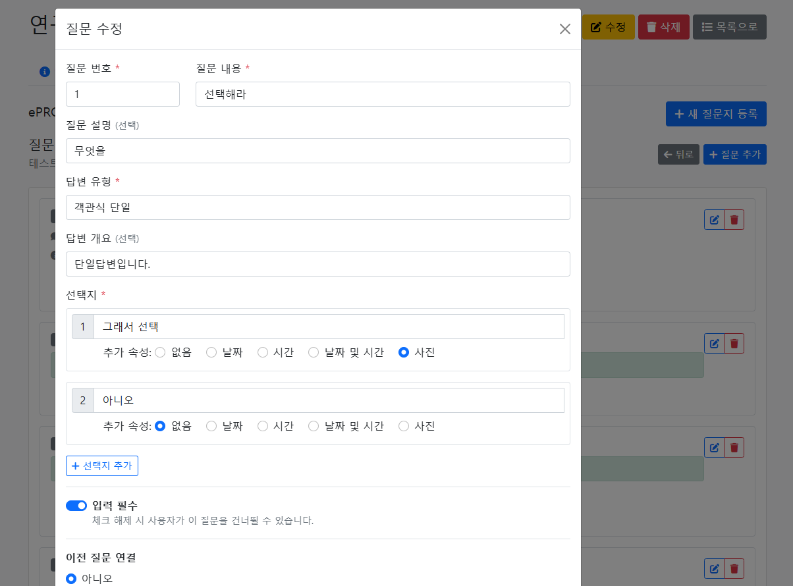Click the edit pencil icon on the first question card

click(715, 219)
